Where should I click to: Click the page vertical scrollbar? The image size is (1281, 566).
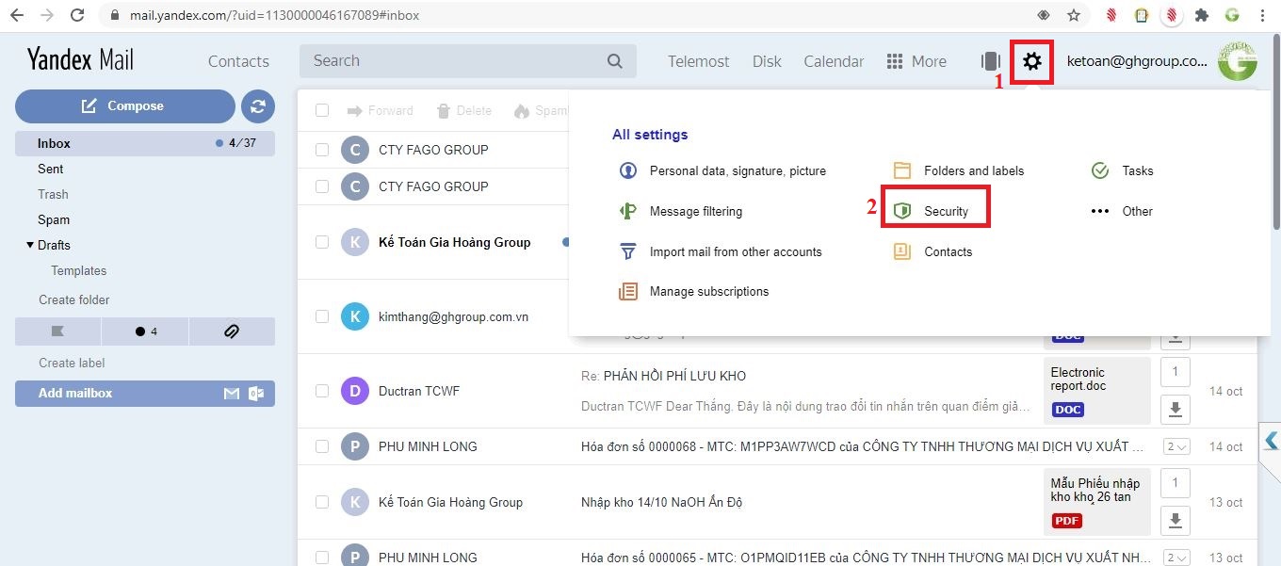coord(1276,132)
